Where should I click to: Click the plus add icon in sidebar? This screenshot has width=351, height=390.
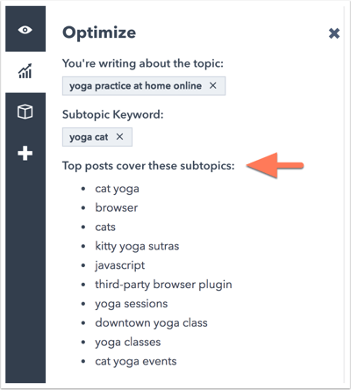pos(25,153)
